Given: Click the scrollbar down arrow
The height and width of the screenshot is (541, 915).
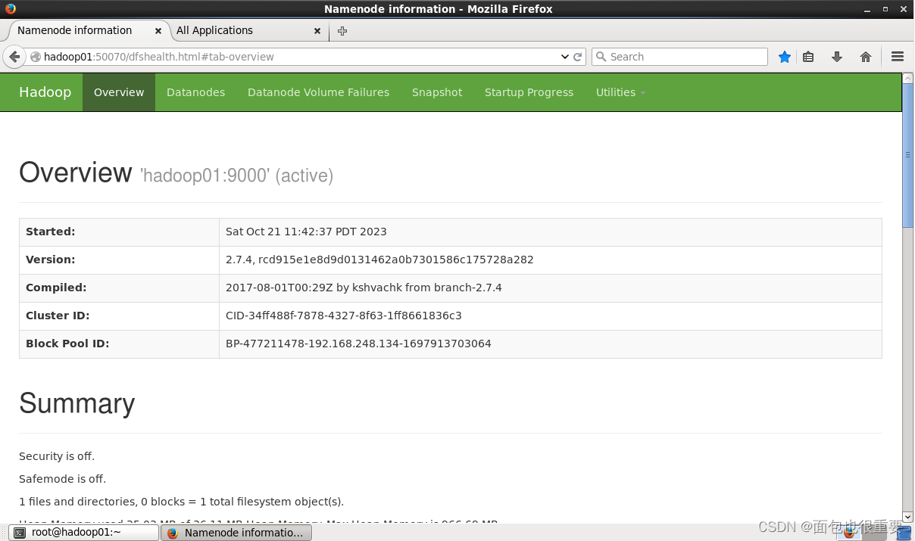Looking at the screenshot, I should click(x=908, y=517).
